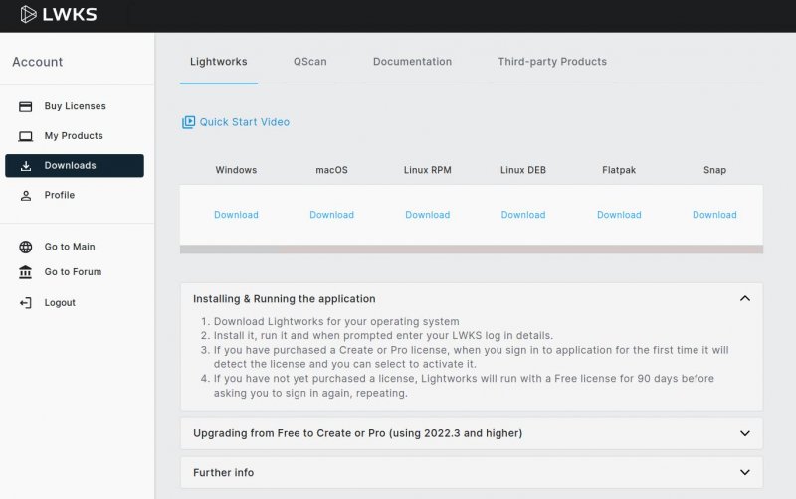This screenshot has height=499, width=796.
Task: Download the Linux RPM package
Action: coord(428,215)
